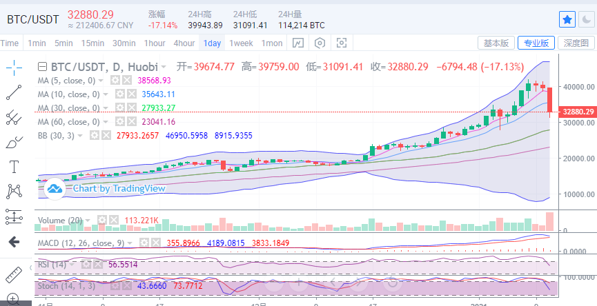Select the zoom in magnifier tool

coord(13,300)
